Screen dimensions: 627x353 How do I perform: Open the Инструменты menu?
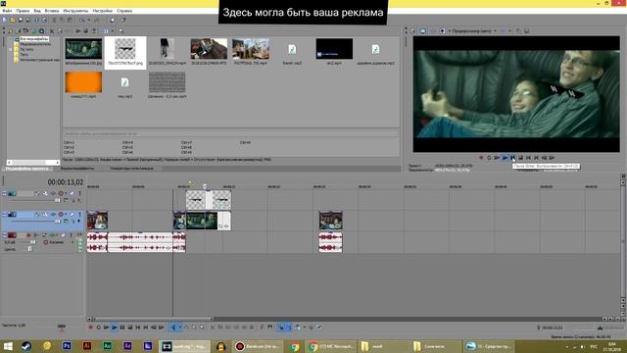(x=75, y=11)
